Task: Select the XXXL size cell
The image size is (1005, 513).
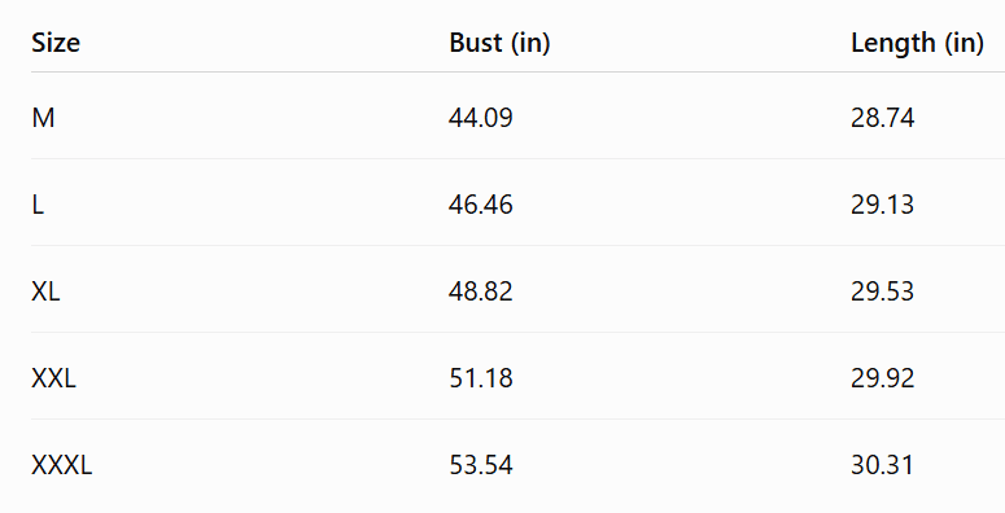Action: click(x=62, y=465)
